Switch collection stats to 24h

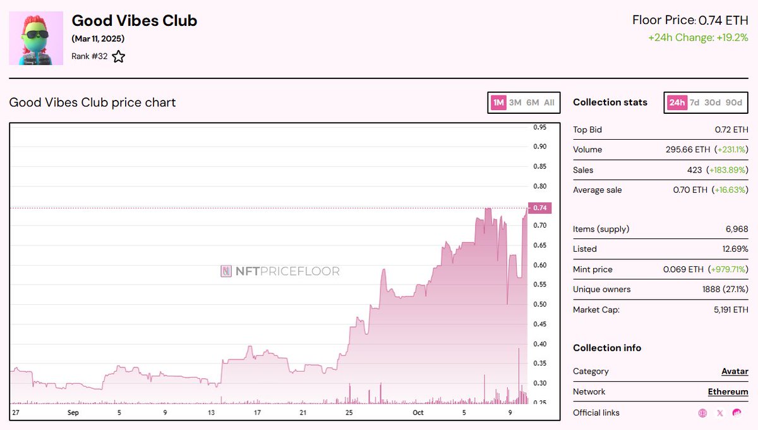click(x=677, y=102)
